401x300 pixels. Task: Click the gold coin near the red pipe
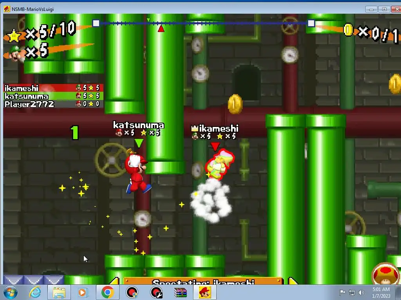tap(235, 104)
